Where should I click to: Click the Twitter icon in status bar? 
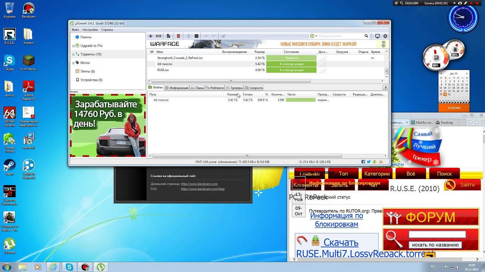pyautogui.click(x=369, y=162)
